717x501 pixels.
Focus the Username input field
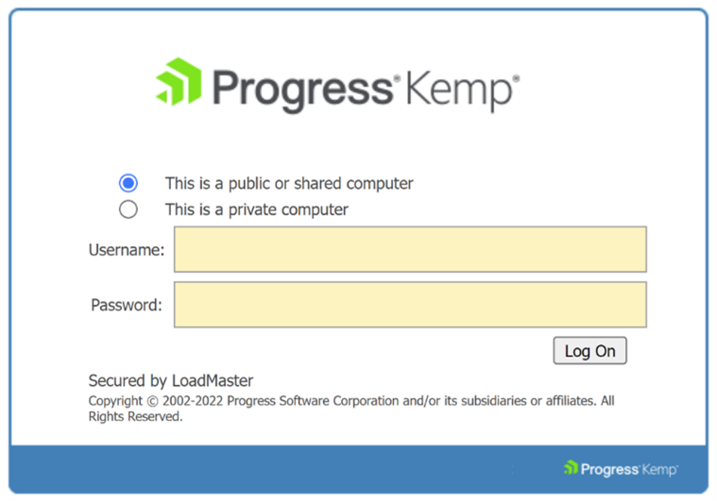pos(410,249)
